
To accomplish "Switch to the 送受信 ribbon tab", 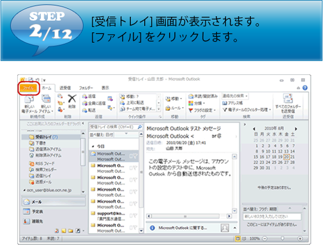I will pyautogui.click(x=65, y=88).
